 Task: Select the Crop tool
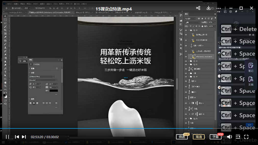(5, 30)
